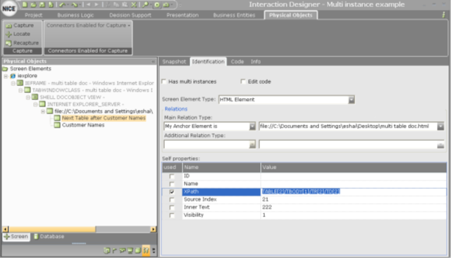Switch to the Decision Support ribbon tab
The image size is (451, 258).
pyautogui.click(x=130, y=16)
